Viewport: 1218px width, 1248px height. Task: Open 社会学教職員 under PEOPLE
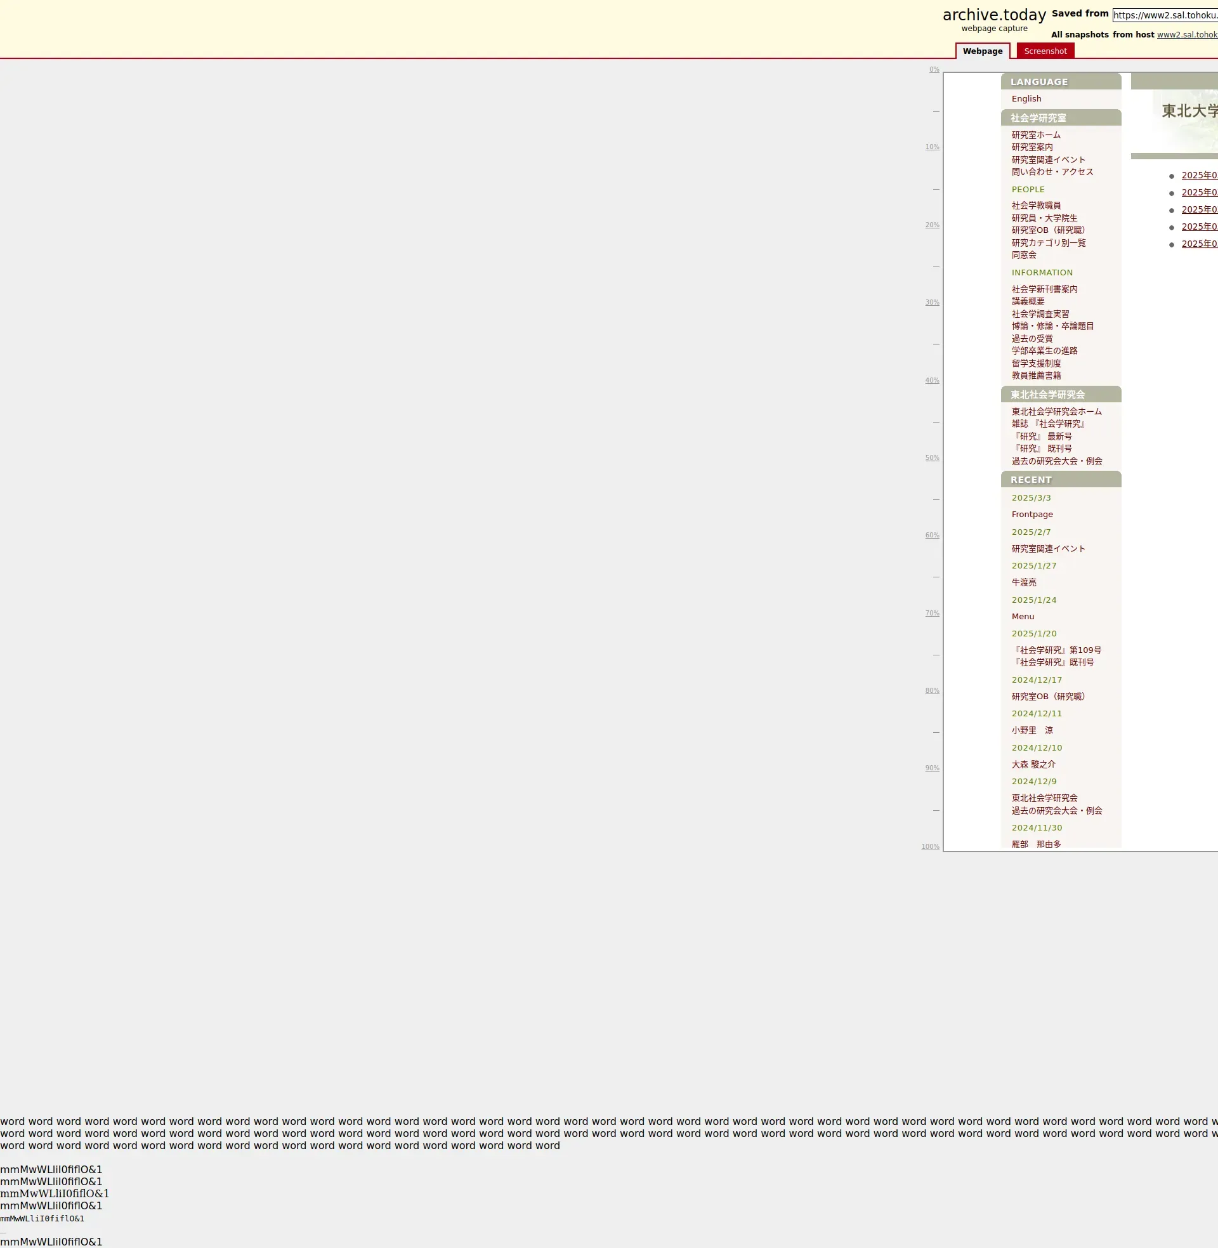(1036, 206)
